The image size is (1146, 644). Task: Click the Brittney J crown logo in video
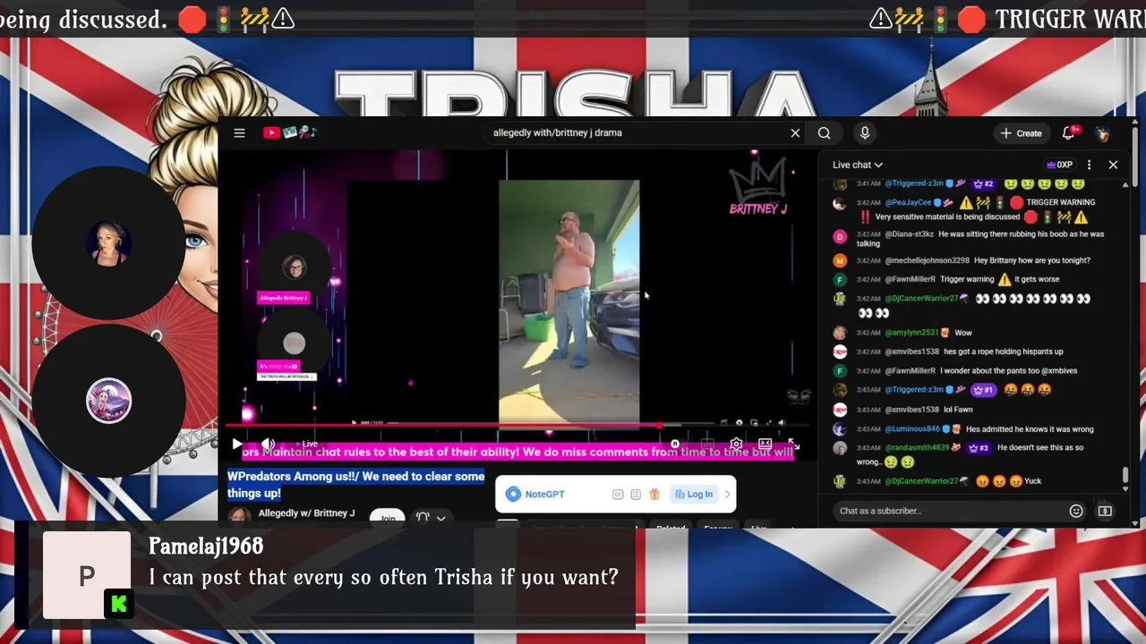coord(757,188)
